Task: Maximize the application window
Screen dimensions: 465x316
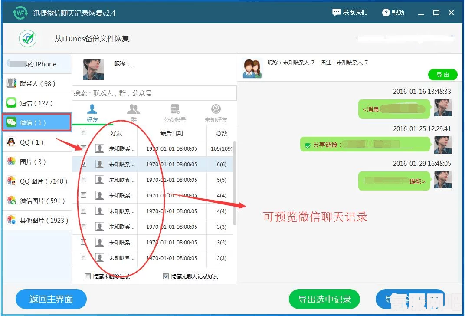Action: 436,13
